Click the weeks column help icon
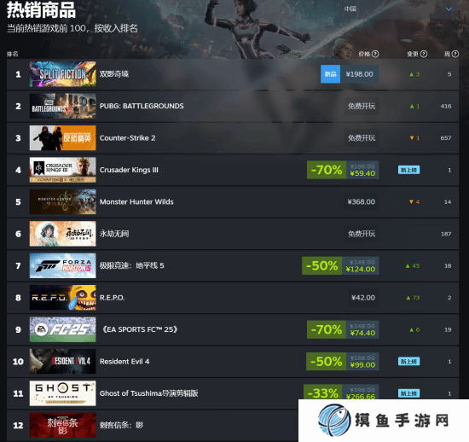The width and height of the screenshot is (469, 442). [455, 54]
